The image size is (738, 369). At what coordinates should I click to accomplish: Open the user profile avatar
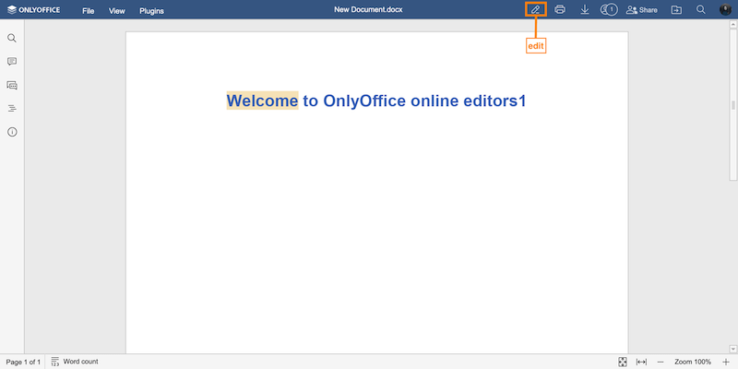click(725, 10)
